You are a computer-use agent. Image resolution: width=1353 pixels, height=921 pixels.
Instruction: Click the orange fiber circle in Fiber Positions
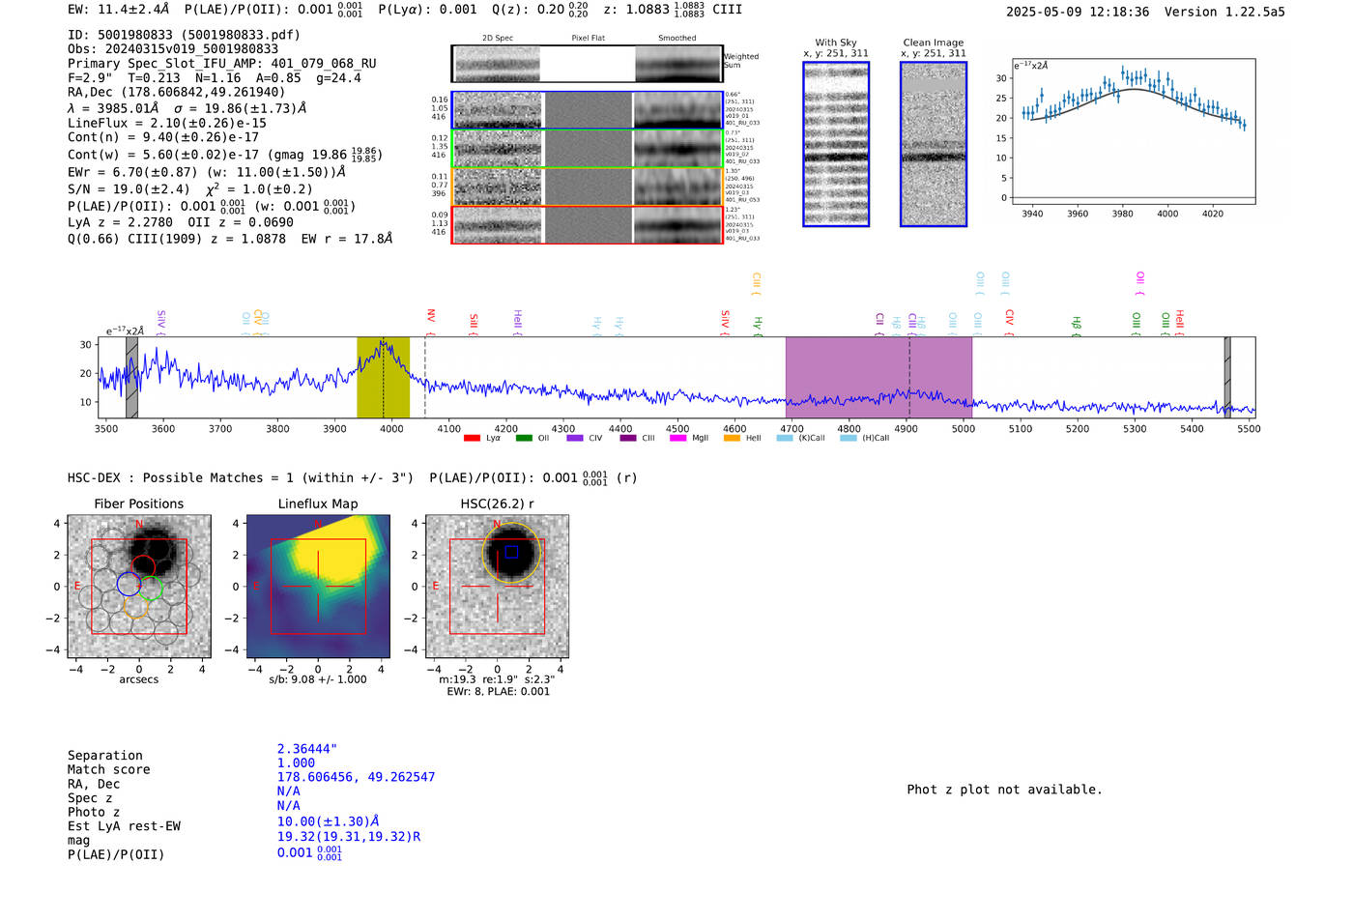click(x=135, y=606)
